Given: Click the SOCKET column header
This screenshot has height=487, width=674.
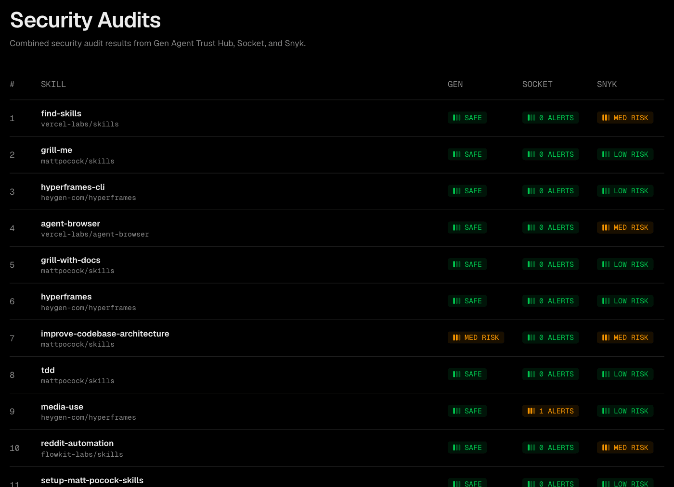Looking at the screenshot, I should tap(537, 84).
